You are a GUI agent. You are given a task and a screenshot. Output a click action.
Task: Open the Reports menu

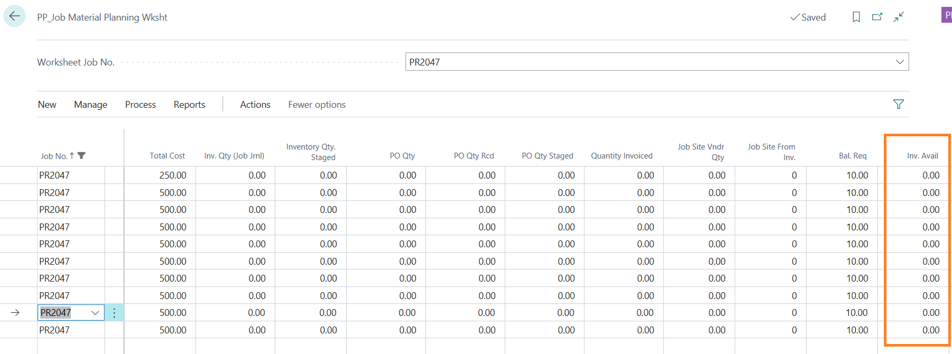tap(189, 105)
